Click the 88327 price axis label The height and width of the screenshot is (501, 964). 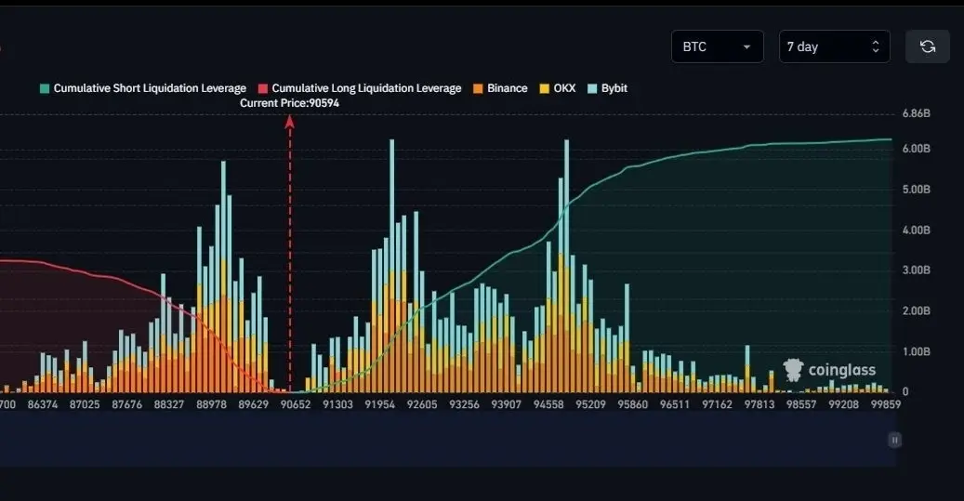pyautogui.click(x=169, y=404)
